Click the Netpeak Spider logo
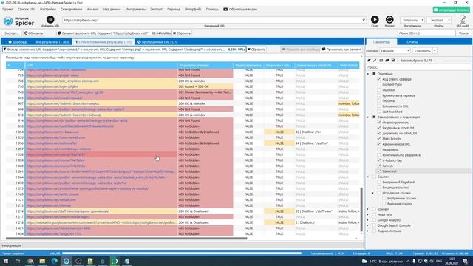 pos(18,21)
